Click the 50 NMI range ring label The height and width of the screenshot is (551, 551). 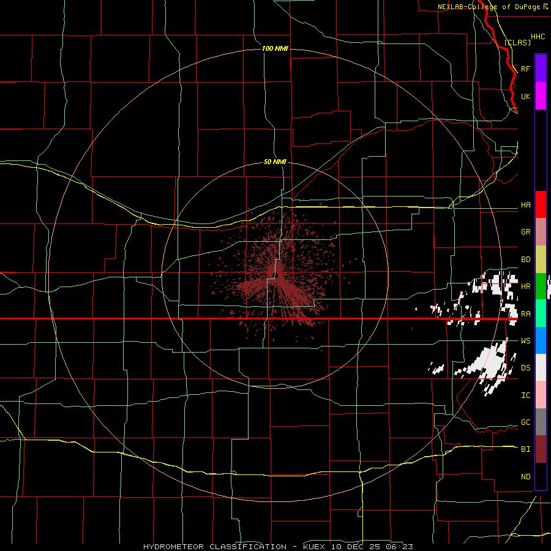click(275, 162)
